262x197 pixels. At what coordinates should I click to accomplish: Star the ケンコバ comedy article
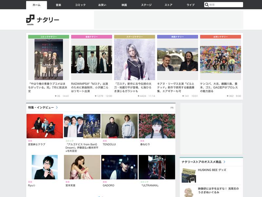pos(228,96)
